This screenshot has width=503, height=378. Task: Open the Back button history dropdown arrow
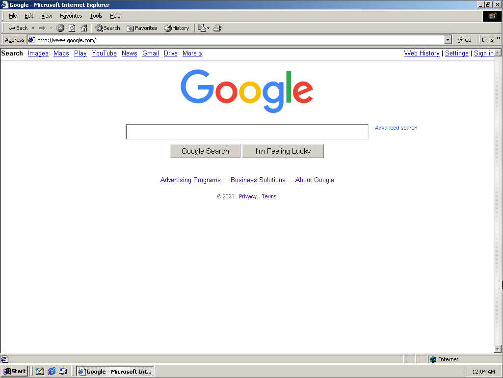33,28
